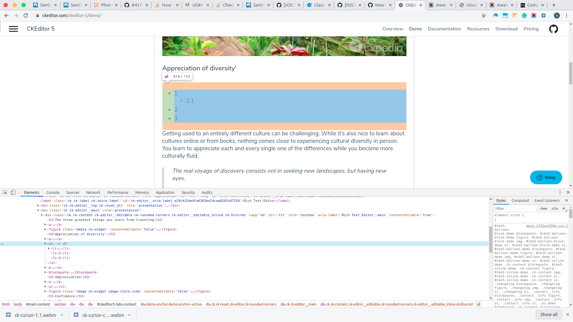The height and width of the screenshot is (322, 573).
Task: Expand the figure media ck-widget node
Action: (x=45, y=229)
